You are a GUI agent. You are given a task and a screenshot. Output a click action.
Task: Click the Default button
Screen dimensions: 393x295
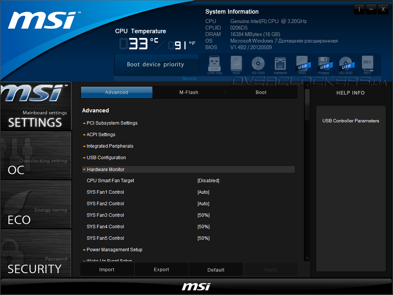pyautogui.click(x=216, y=269)
